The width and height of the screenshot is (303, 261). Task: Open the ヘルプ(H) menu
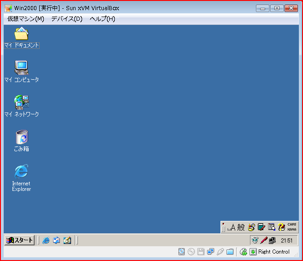(102, 19)
